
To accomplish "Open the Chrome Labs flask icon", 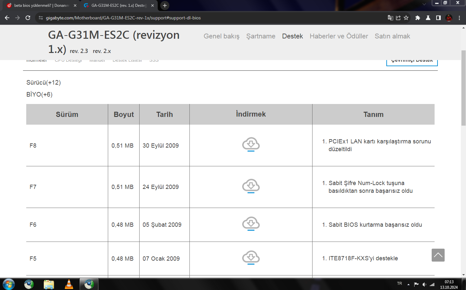I will coord(428,18).
